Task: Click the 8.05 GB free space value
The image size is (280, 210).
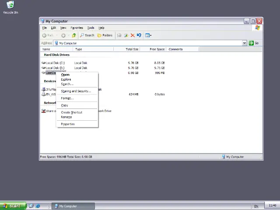Action: coord(159,63)
